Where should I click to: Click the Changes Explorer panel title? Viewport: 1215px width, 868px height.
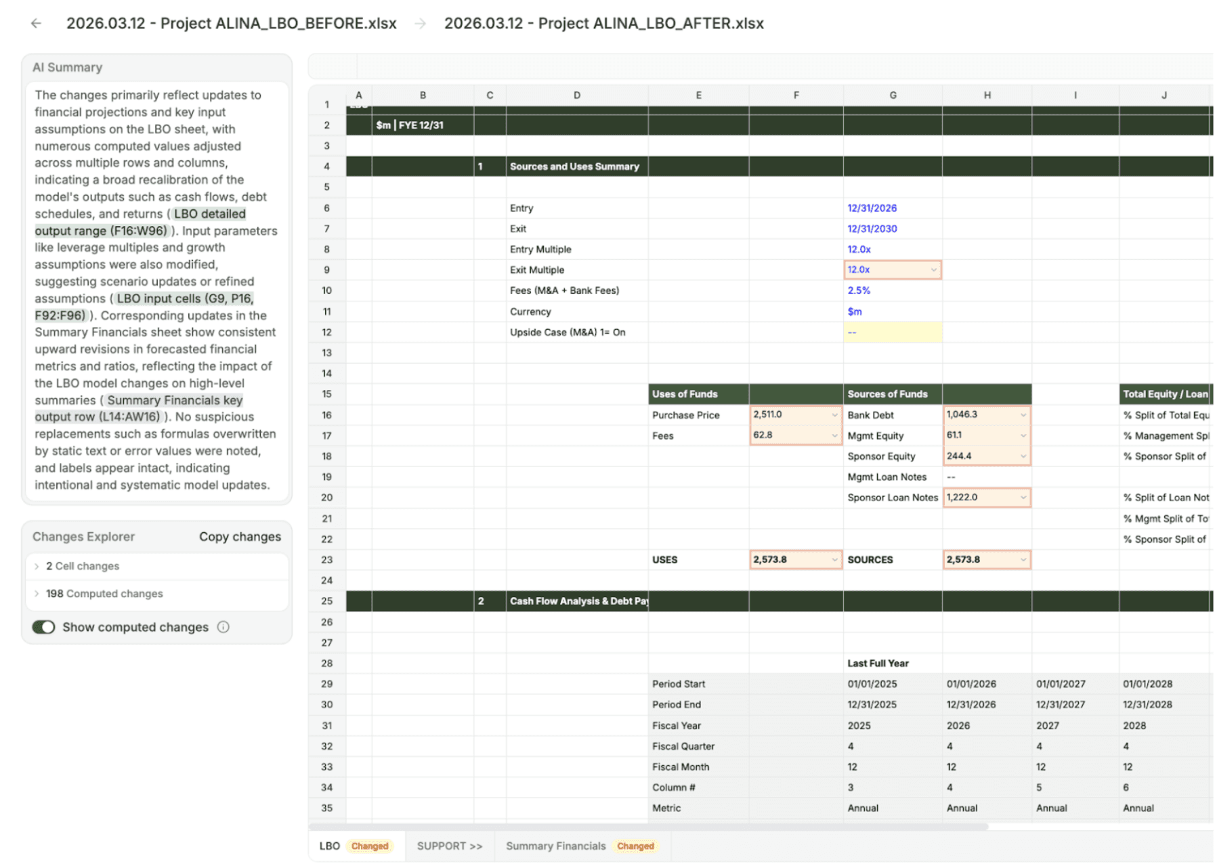coord(83,537)
